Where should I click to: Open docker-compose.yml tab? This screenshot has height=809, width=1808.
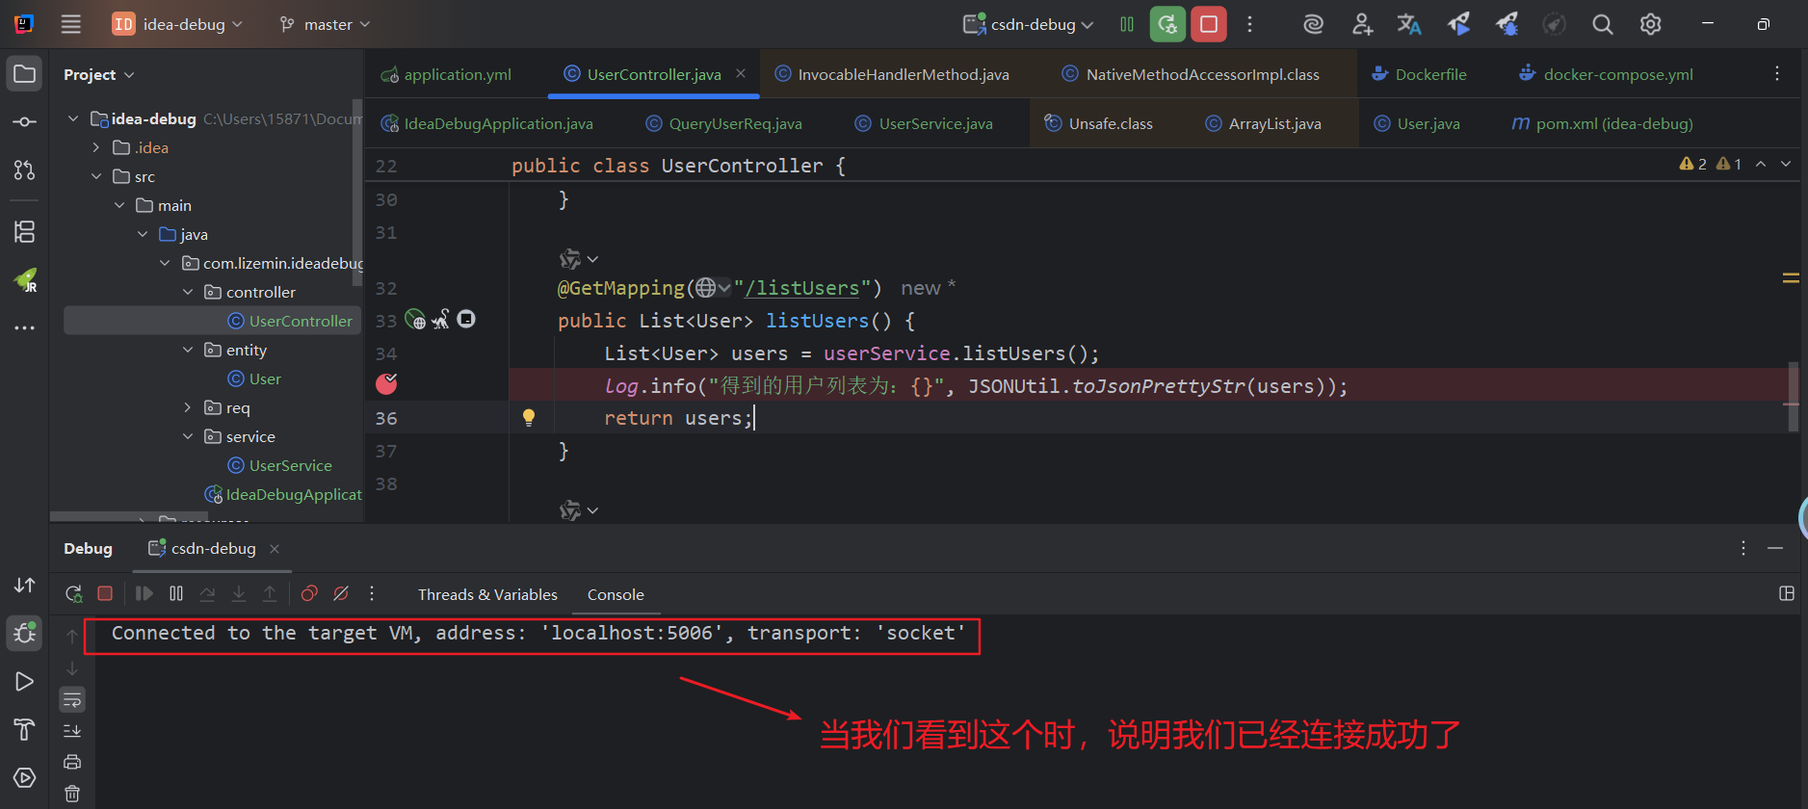(1606, 74)
